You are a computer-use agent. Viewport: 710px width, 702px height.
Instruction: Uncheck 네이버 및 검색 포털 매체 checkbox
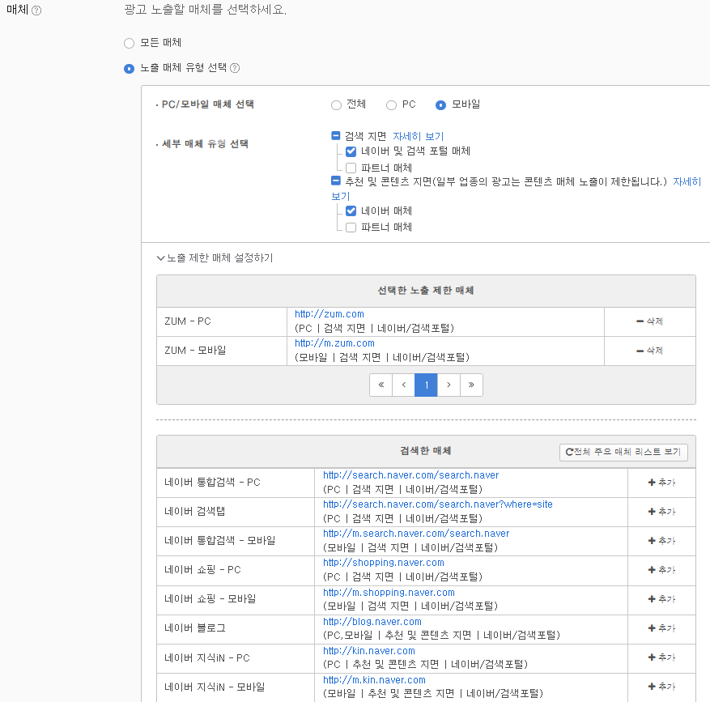coord(351,151)
